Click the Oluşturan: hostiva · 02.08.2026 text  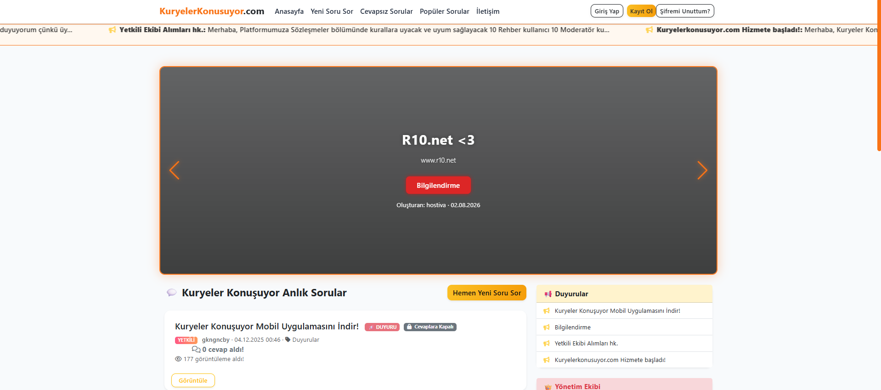pos(438,205)
